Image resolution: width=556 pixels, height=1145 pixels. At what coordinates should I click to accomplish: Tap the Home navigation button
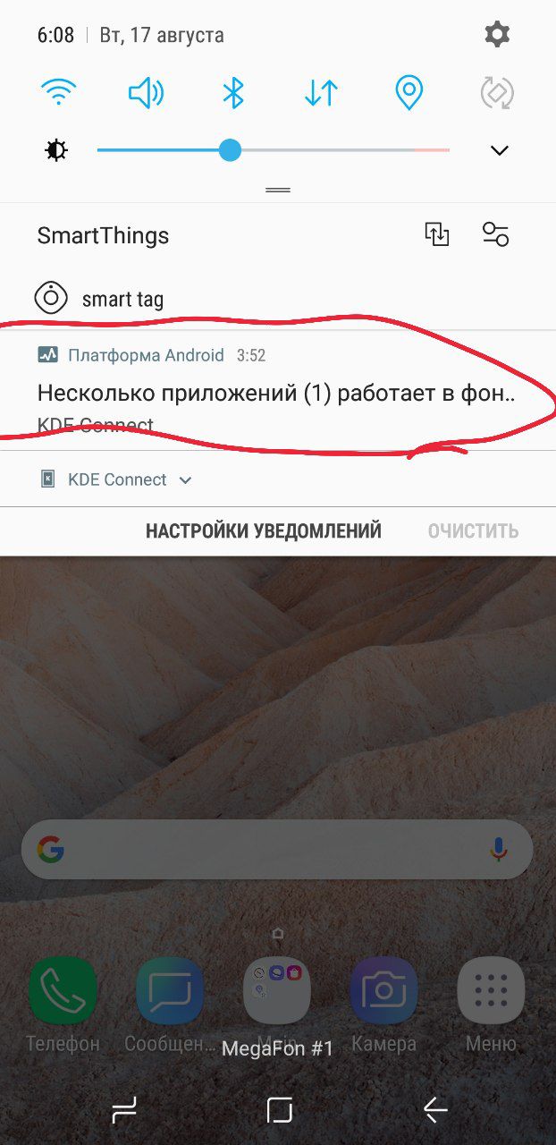(x=279, y=1110)
